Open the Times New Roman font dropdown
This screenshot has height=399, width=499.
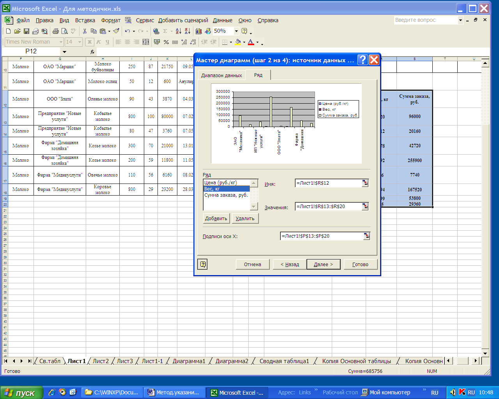click(61, 42)
